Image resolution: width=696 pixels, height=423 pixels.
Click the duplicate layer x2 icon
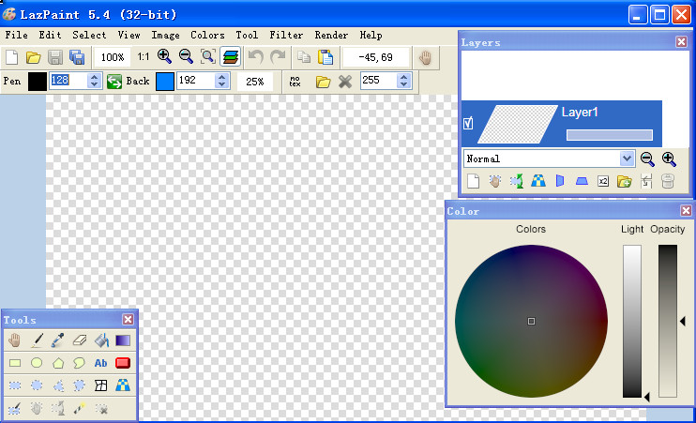tap(603, 181)
